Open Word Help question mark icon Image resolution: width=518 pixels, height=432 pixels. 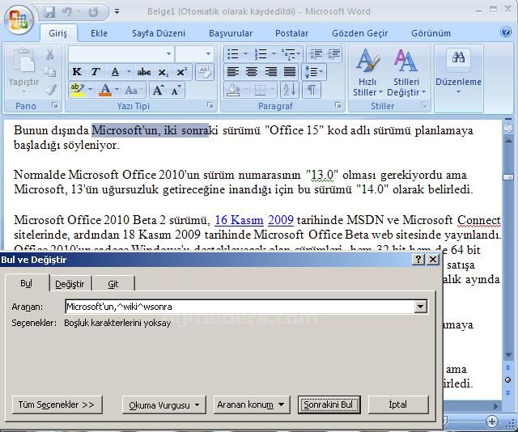505,32
